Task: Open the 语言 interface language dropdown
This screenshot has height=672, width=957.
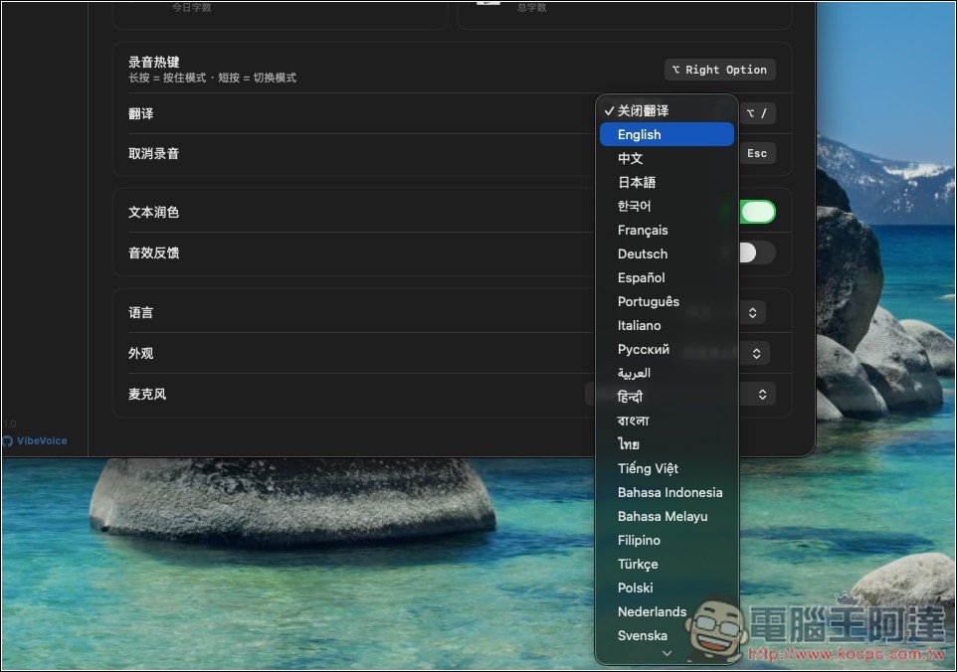Action: (752, 312)
